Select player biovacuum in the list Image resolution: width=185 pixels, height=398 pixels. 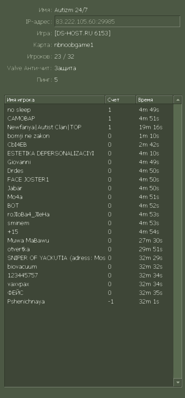click(89, 266)
